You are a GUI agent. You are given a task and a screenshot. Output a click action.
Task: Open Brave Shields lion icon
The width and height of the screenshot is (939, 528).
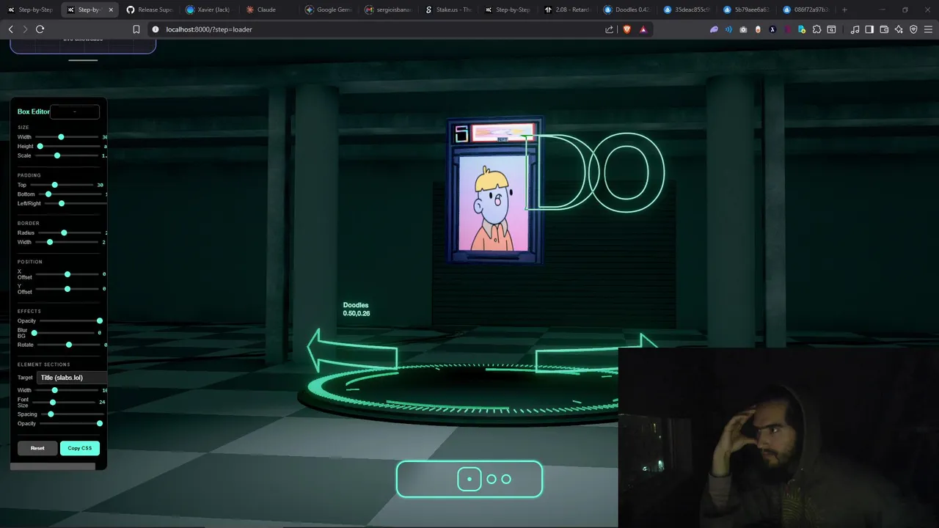627,29
